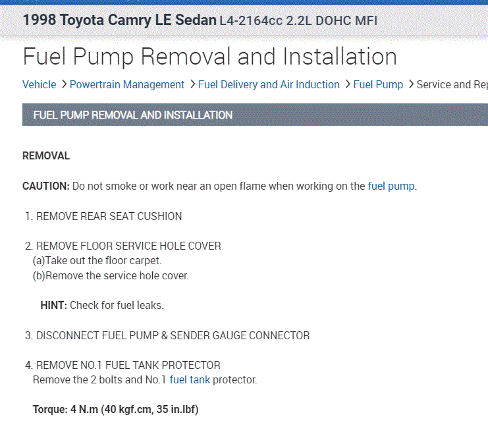Image resolution: width=488 pixels, height=444 pixels.
Task: Go to Fuel Delivery and Air Induction
Action: 269,84
